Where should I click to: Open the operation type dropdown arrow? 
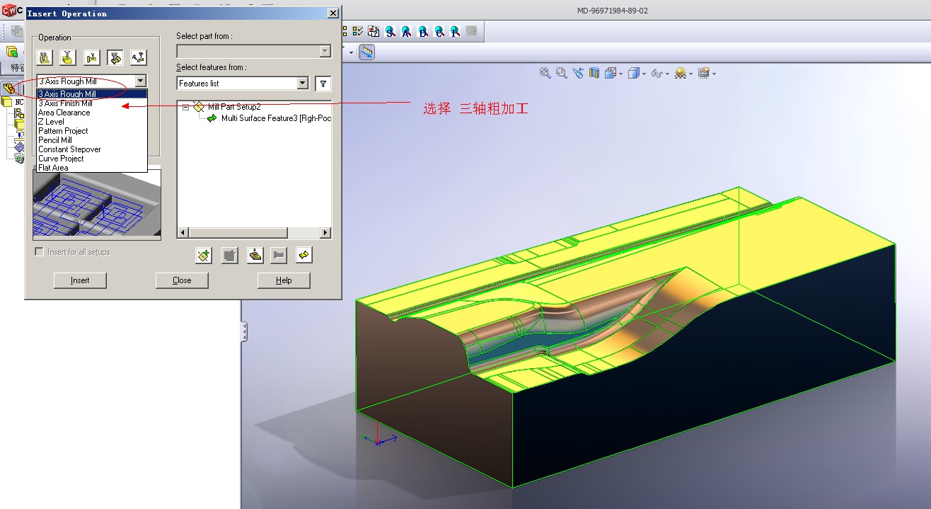(x=141, y=81)
